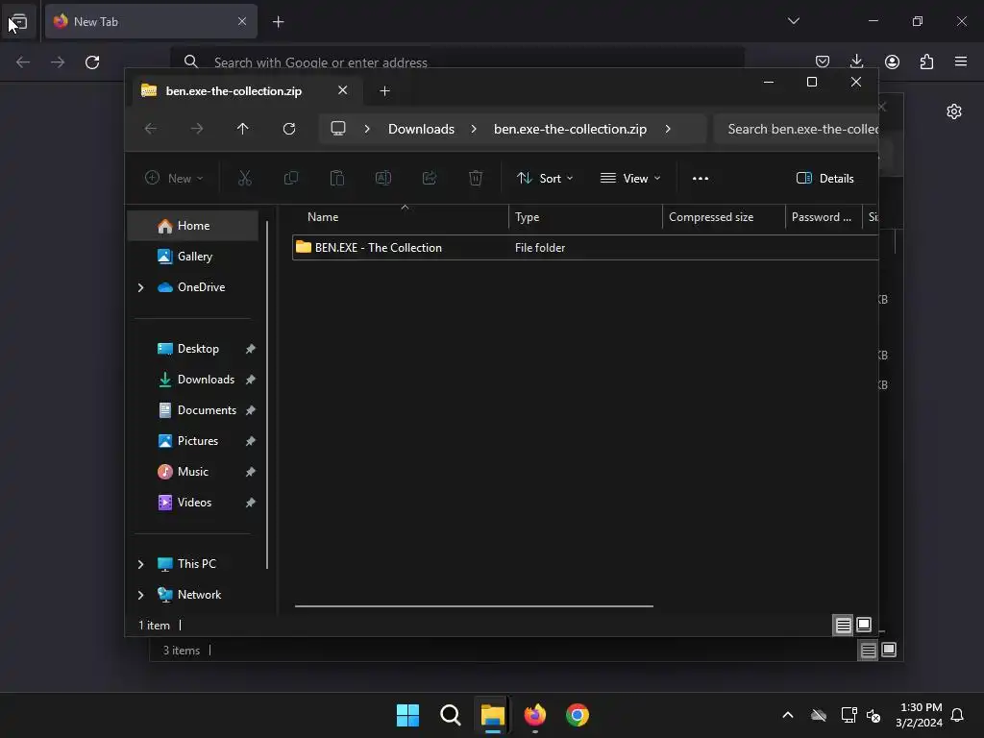Click chevron before Downloads in breadcrumb

coord(367,129)
